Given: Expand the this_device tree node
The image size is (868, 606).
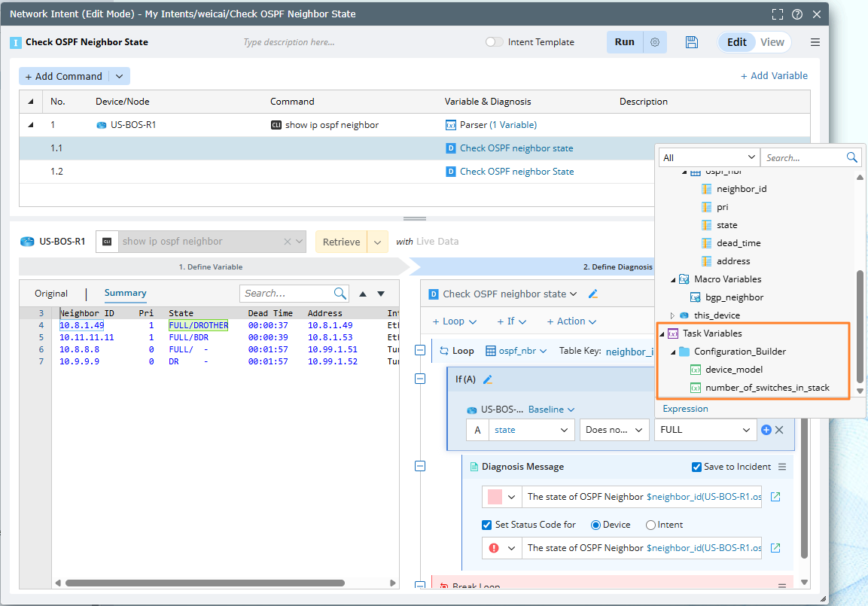Looking at the screenshot, I should click(672, 315).
